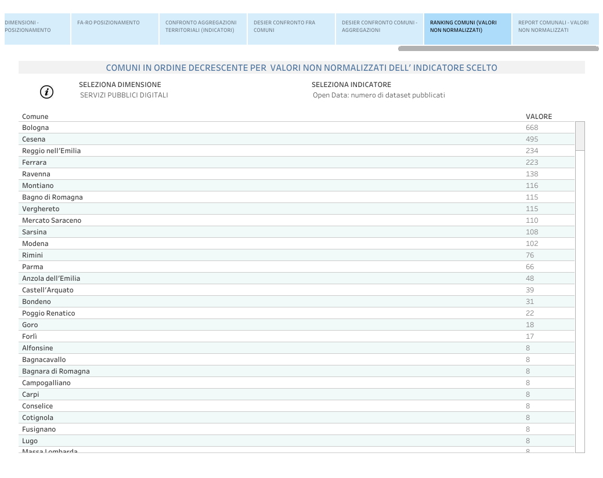Select the Parma row
The image size is (603, 478).
pyautogui.click(x=297, y=267)
